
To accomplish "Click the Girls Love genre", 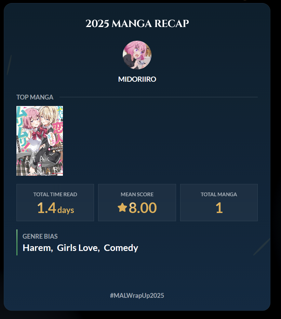I will [78, 248].
